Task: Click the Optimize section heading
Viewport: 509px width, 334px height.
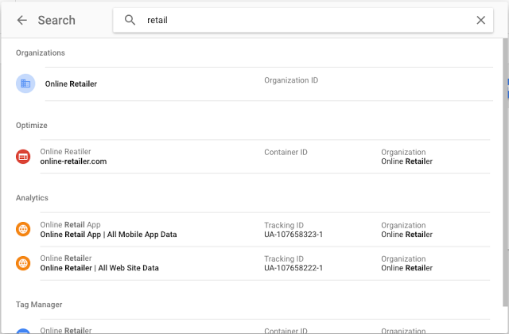Action: click(32, 126)
